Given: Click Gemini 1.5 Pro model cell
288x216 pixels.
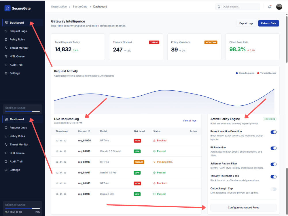Looking at the screenshot, I should [108, 173].
